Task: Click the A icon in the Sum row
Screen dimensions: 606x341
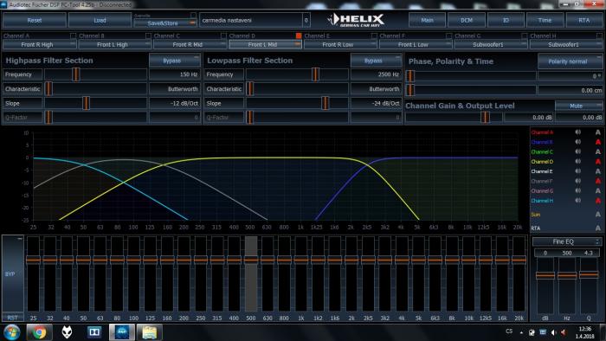Action: pyautogui.click(x=598, y=215)
